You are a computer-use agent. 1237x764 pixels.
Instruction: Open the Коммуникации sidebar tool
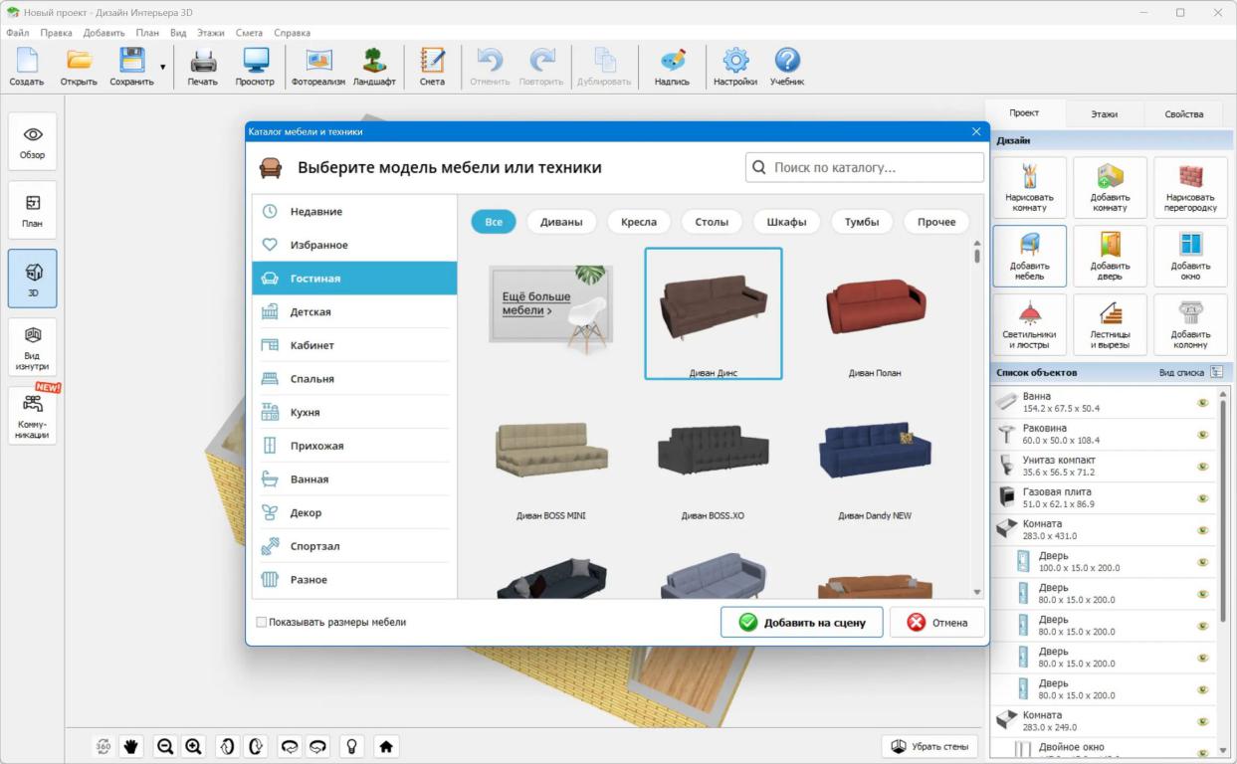pos(33,415)
